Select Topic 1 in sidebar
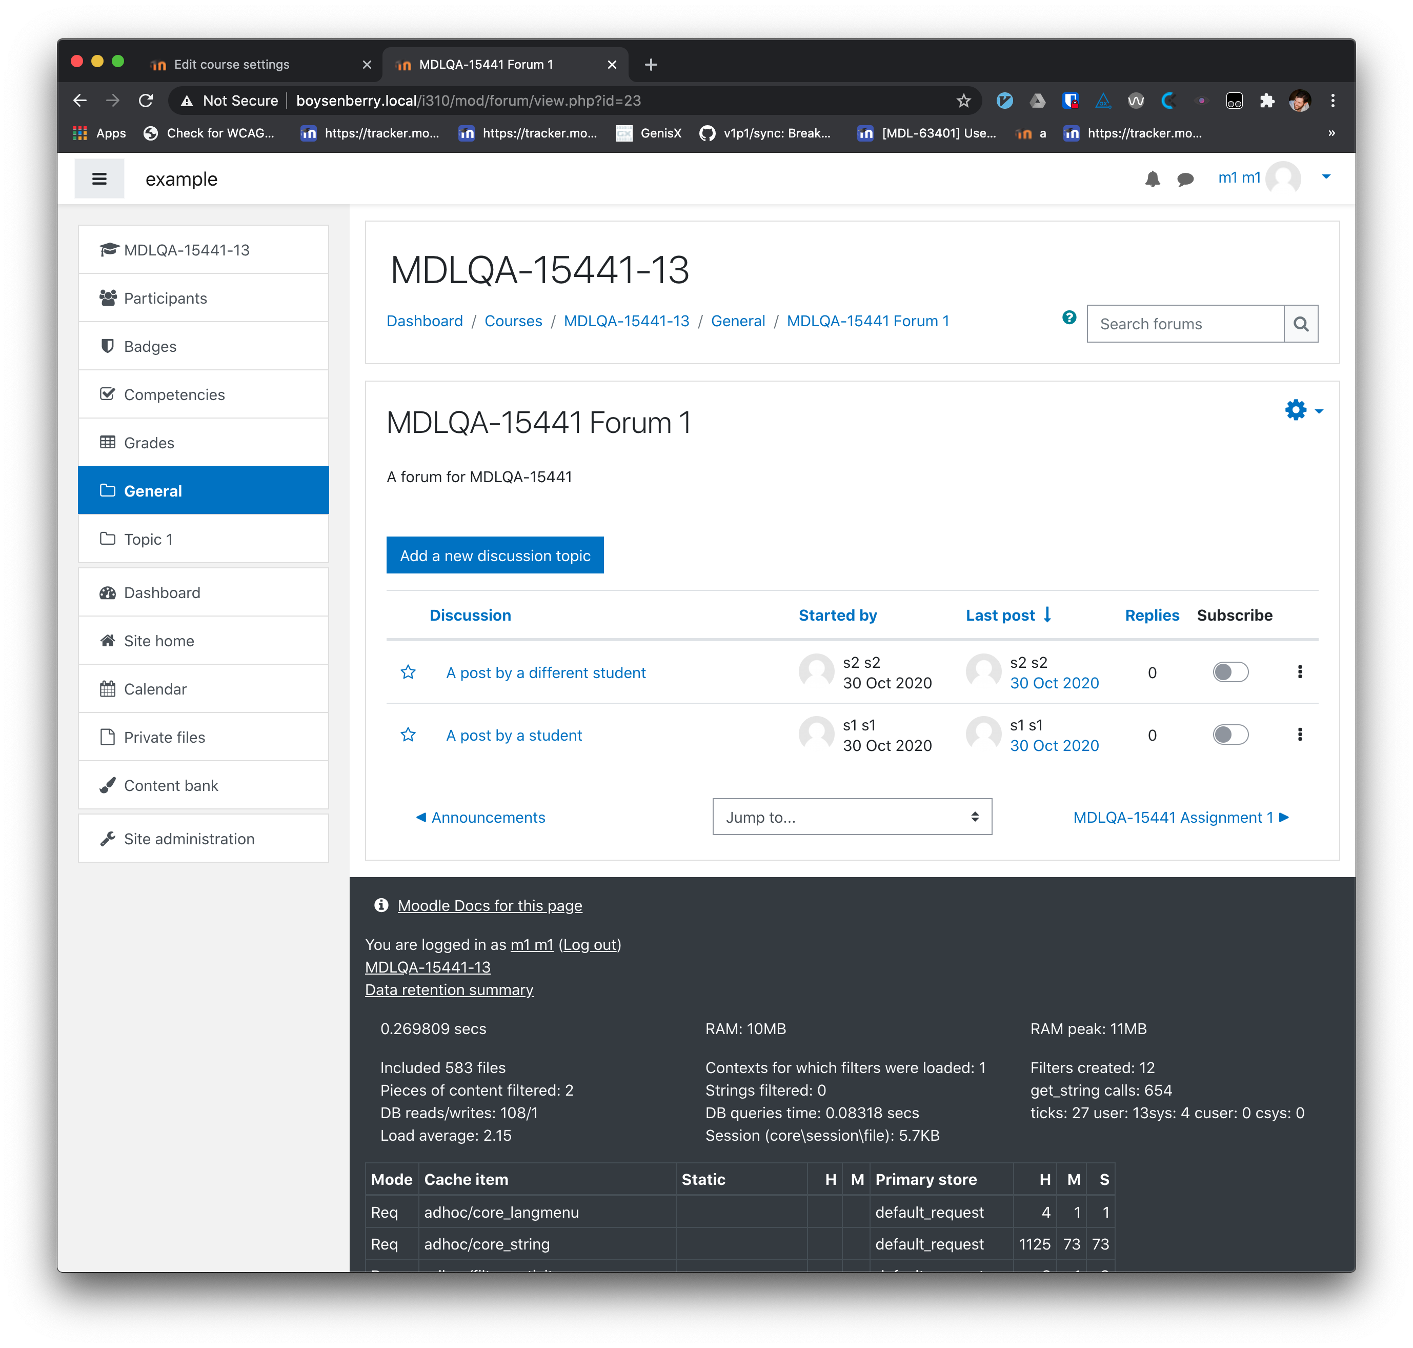 (204, 539)
